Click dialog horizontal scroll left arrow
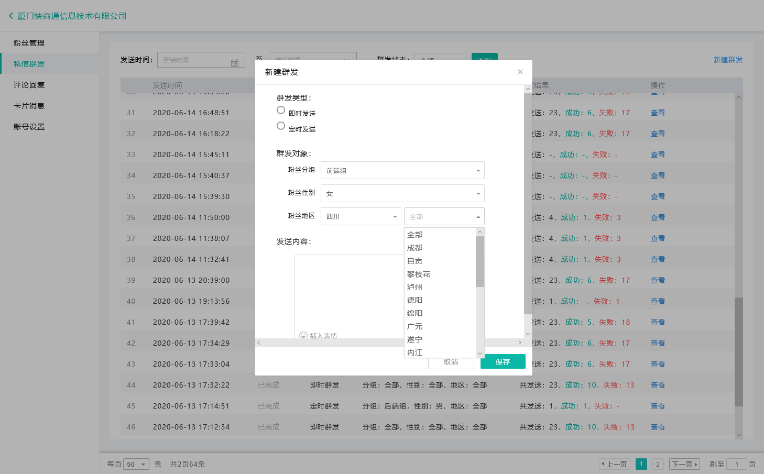Image resolution: width=764 pixels, height=474 pixels. pyautogui.click(x=259, y=343)
